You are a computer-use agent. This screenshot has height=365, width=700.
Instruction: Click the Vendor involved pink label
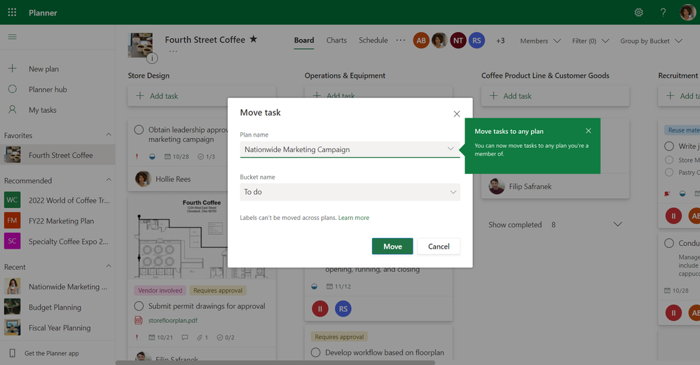(160, 291)
